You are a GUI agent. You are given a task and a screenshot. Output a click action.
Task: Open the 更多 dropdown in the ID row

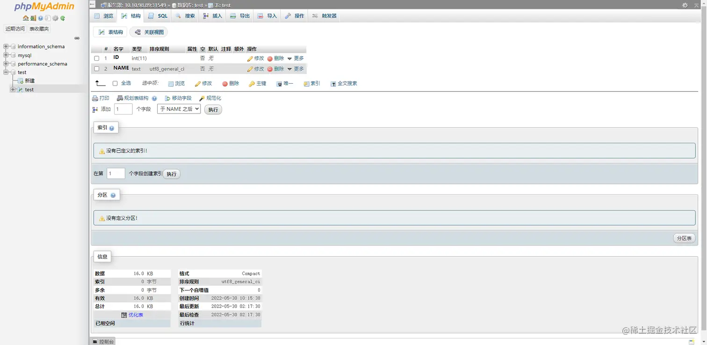click(x=296, y=58)
